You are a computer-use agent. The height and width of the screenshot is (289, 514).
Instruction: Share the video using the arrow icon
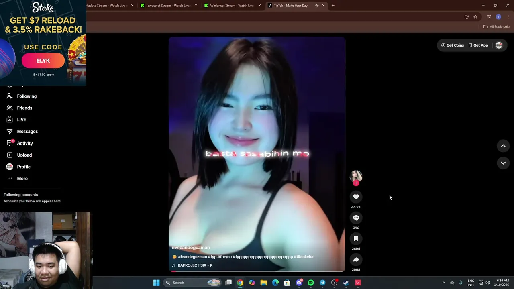pos(356,259)
